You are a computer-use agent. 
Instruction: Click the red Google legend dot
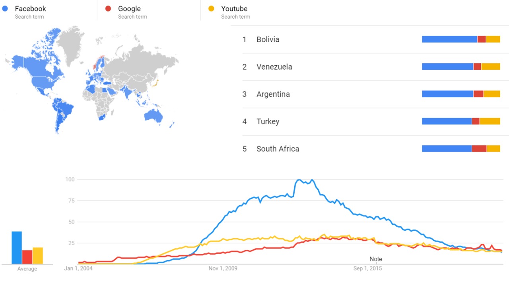108,8
